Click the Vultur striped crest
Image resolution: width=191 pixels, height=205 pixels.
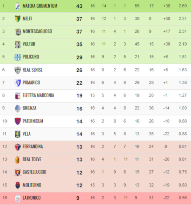tap(18, 45)
